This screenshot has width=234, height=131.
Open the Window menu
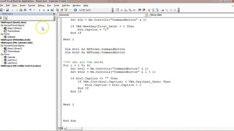pyautogui.click(x=76, y=5)
